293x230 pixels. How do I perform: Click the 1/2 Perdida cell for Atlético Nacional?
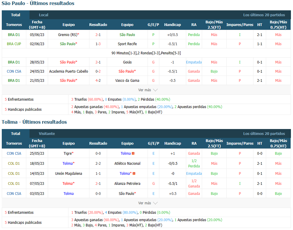click(194, 164)
